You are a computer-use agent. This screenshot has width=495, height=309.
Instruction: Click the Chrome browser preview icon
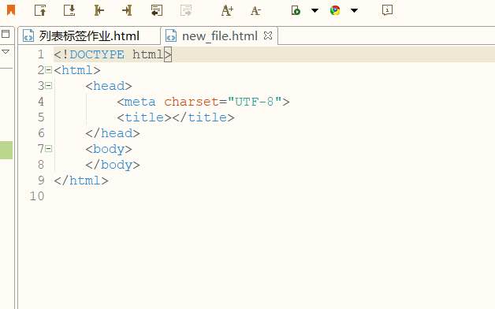tap(335, 10)
